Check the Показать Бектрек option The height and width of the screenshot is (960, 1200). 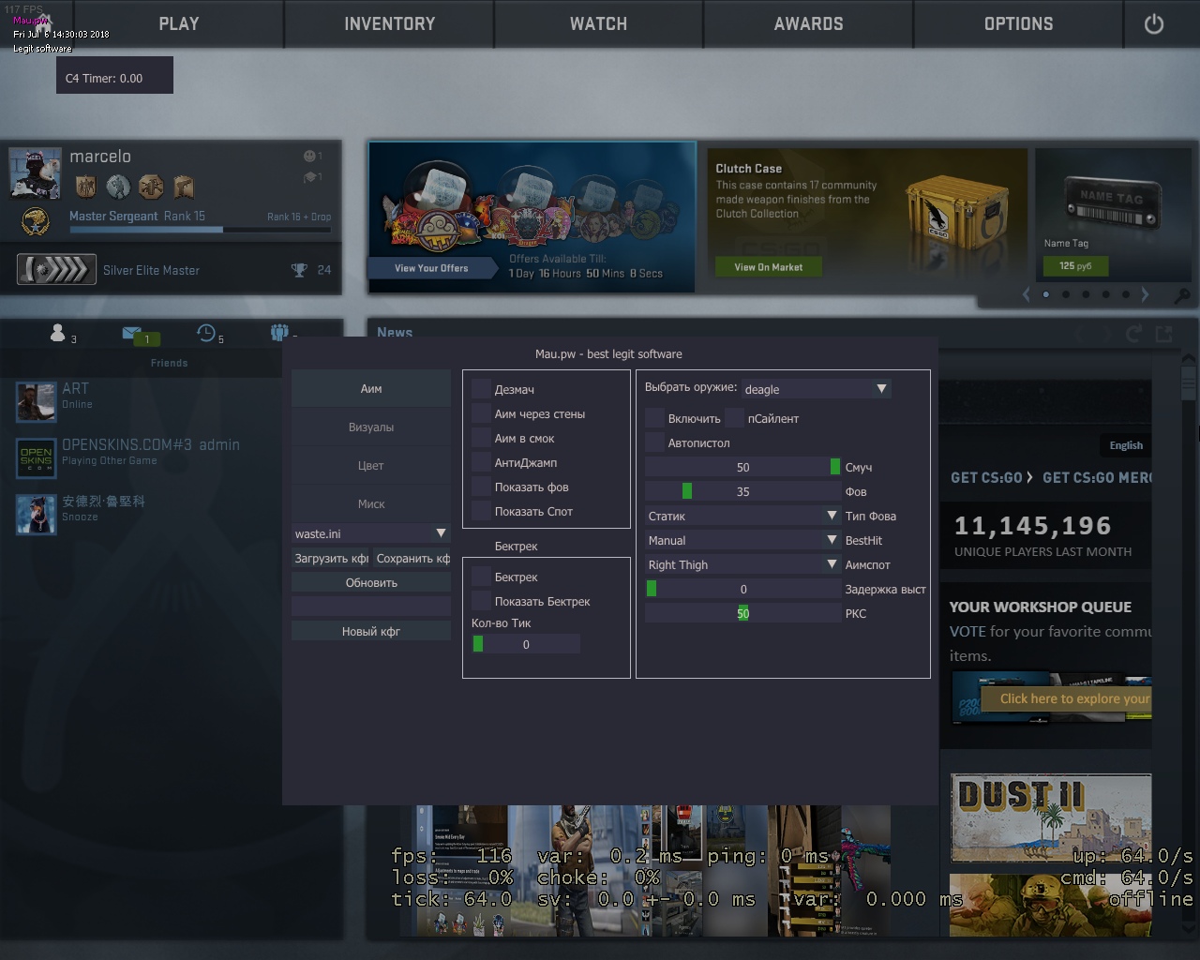482,601
